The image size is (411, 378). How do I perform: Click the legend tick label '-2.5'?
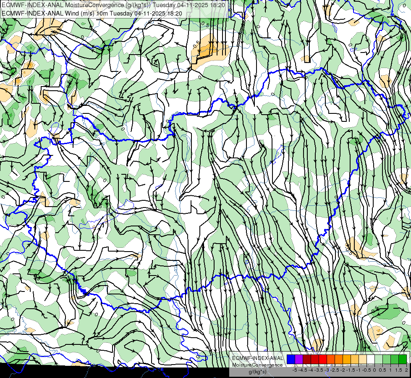(x=335, y=370)
